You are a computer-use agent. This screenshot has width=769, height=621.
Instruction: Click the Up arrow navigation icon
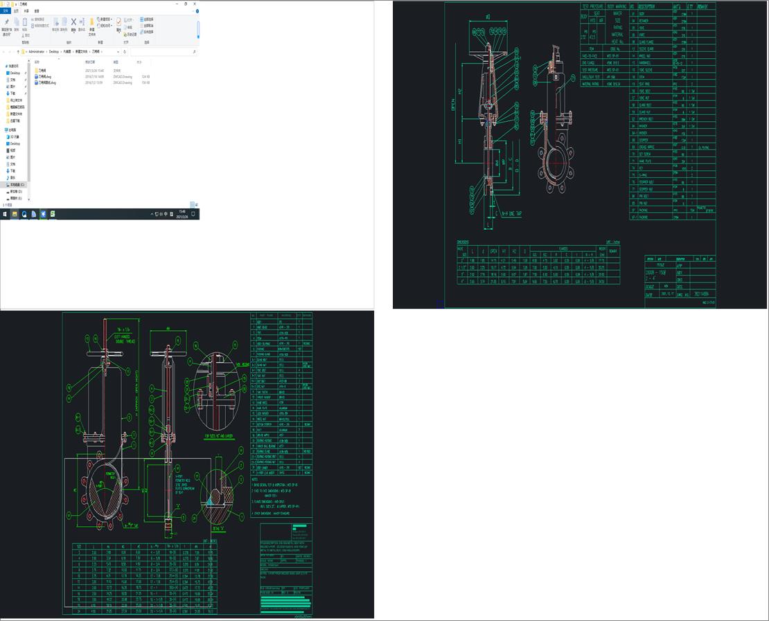pos(17,52)
